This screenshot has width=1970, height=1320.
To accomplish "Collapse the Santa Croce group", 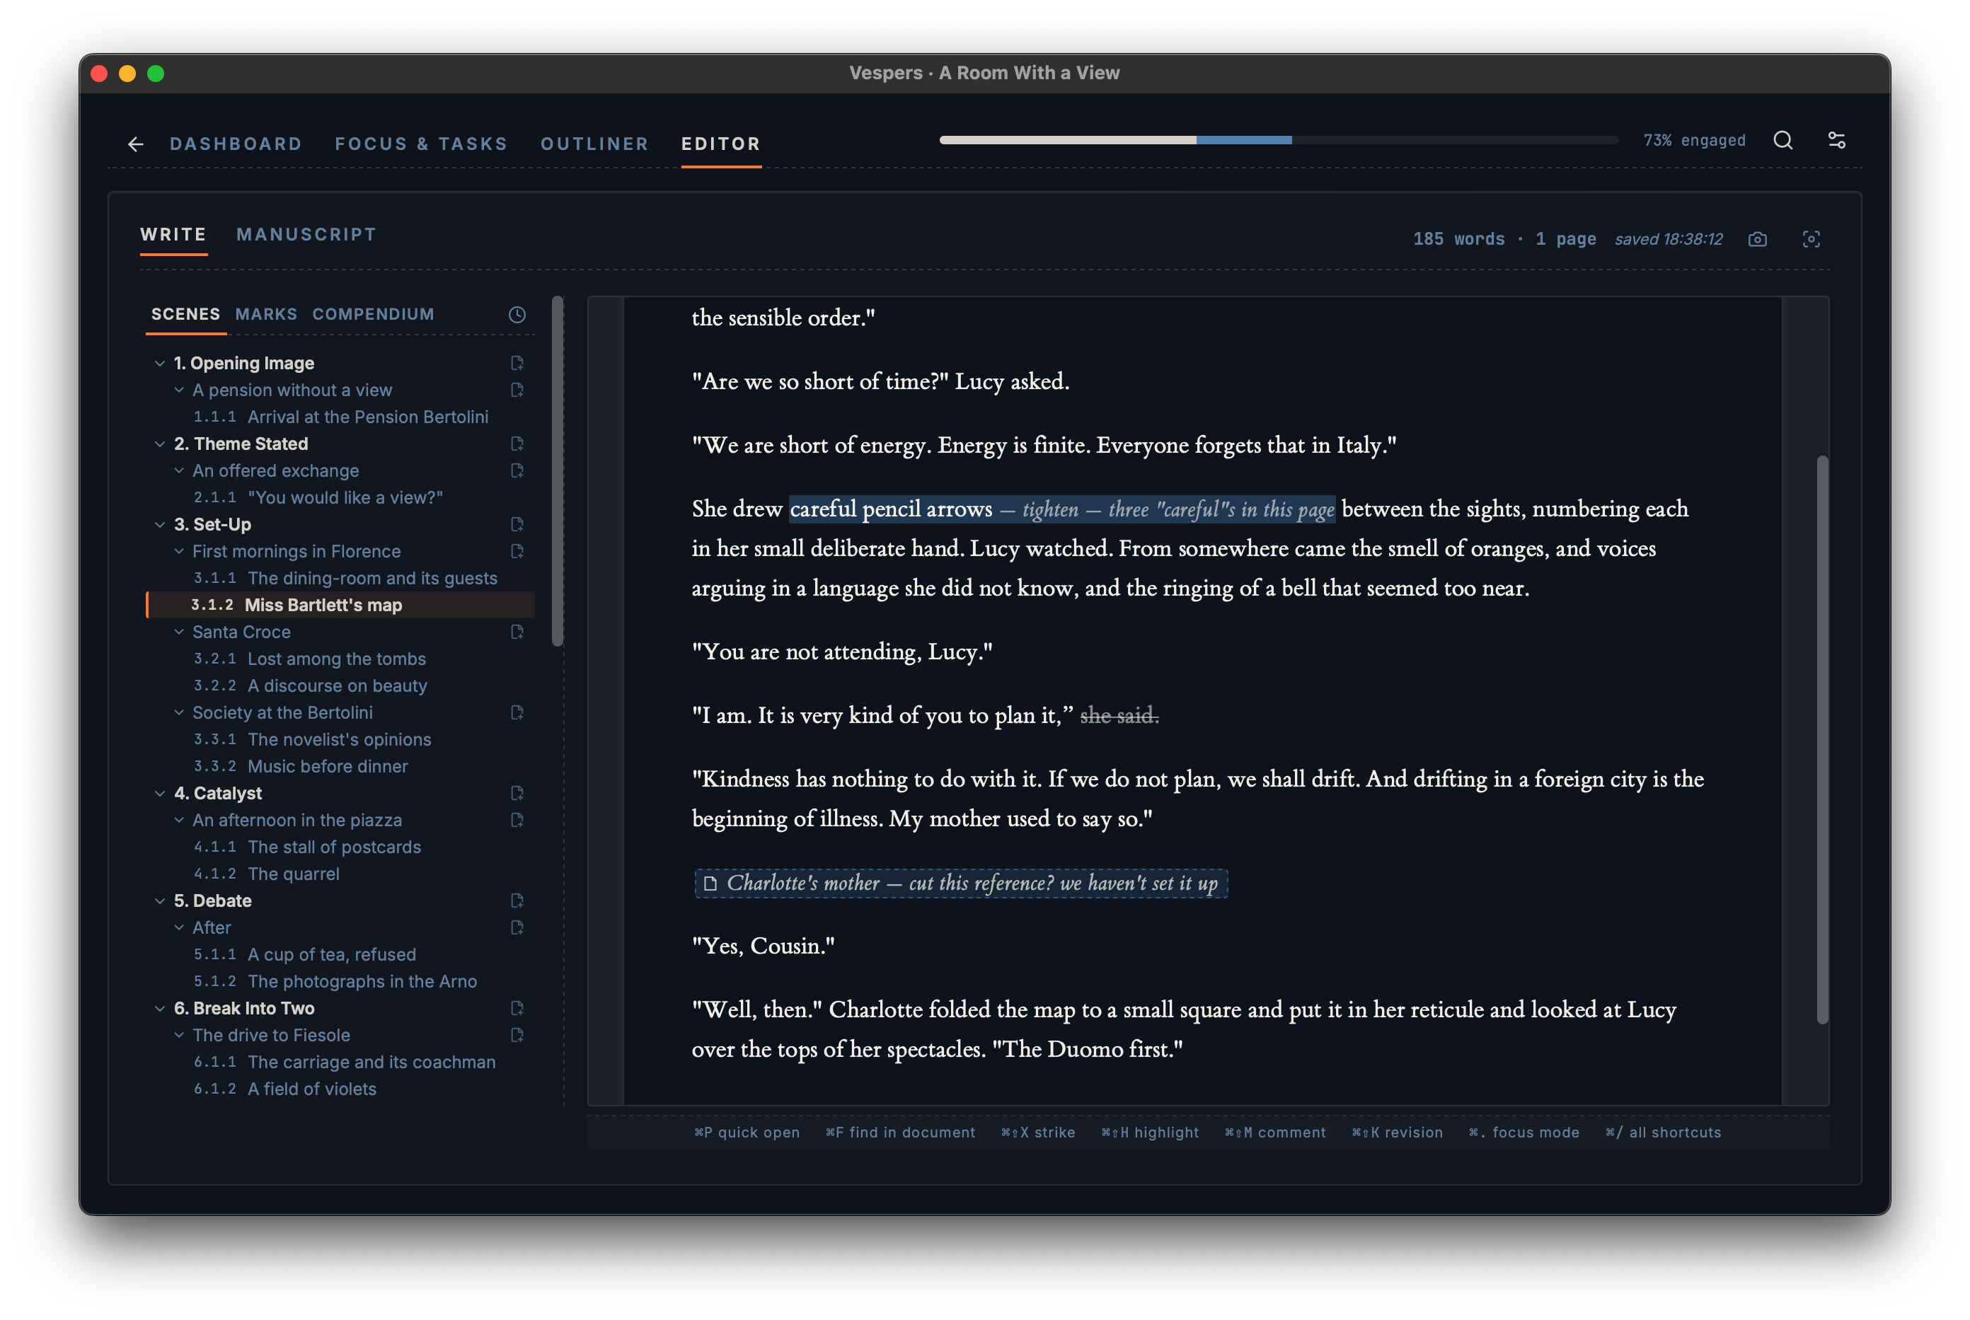I will [178, 632].
